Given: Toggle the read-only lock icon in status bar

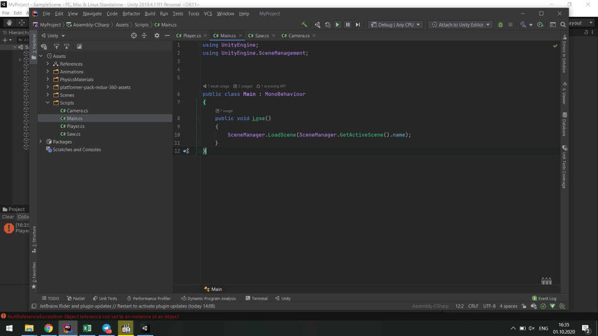Looking at the screenshot, I should click(x=524, y=306).
